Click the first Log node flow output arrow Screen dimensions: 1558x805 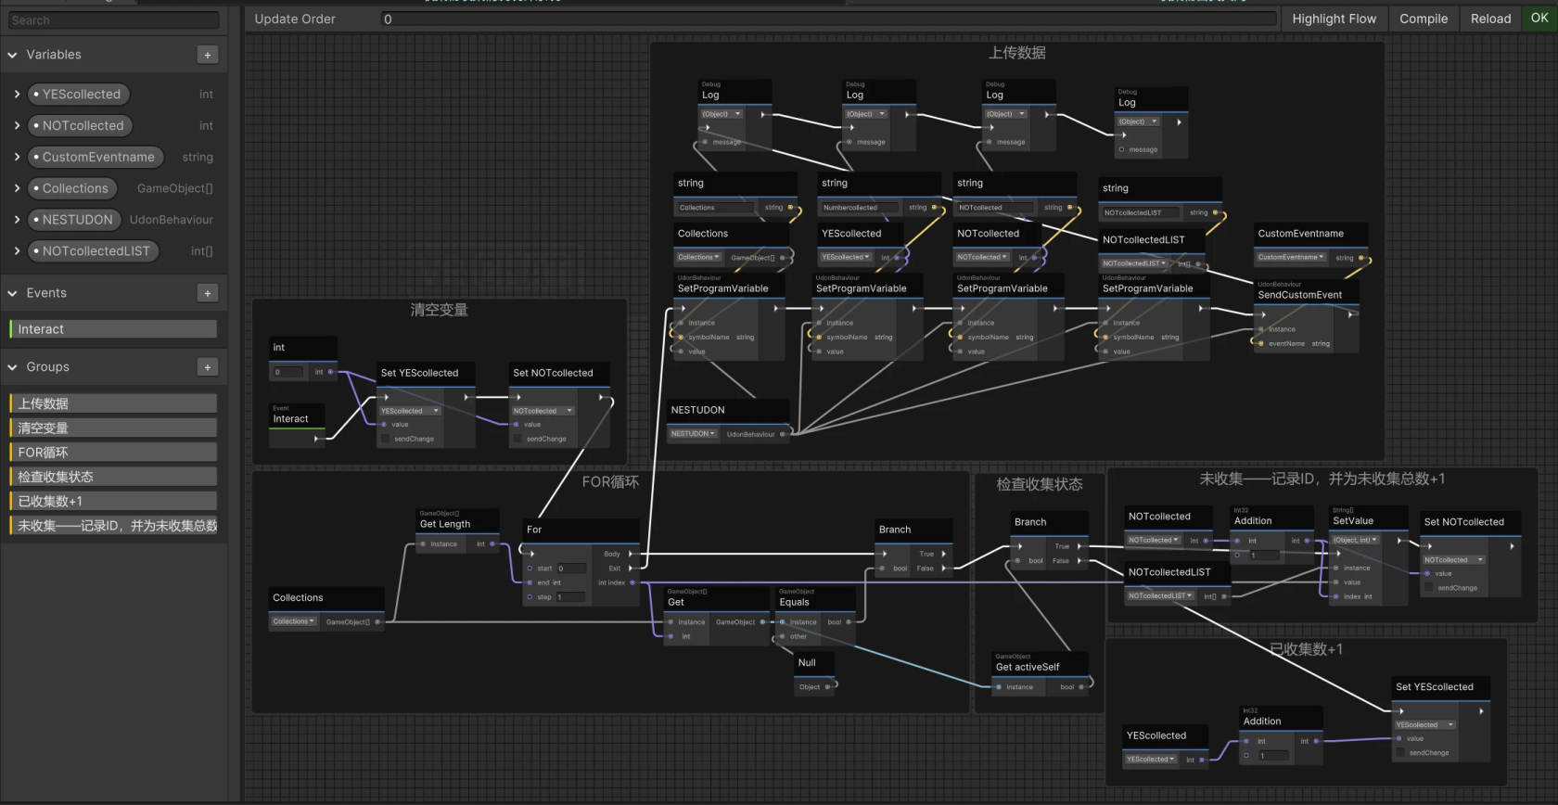point(763,115)
